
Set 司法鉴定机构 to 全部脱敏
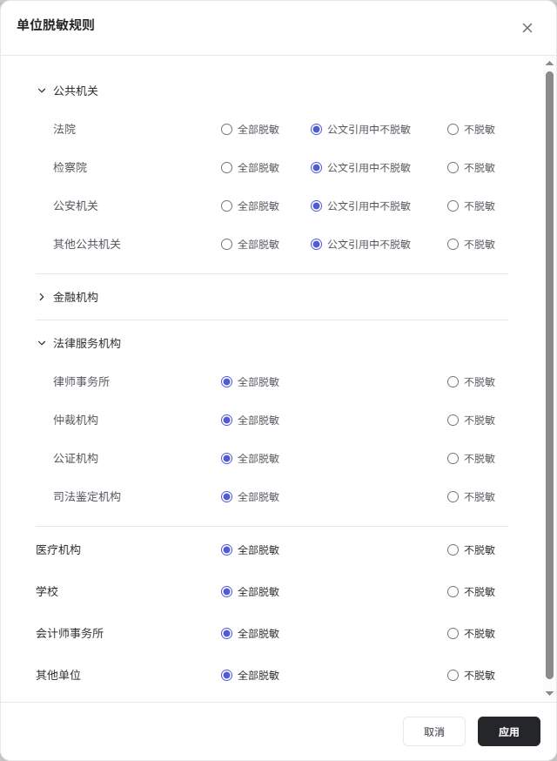click(x=226, y=497)
